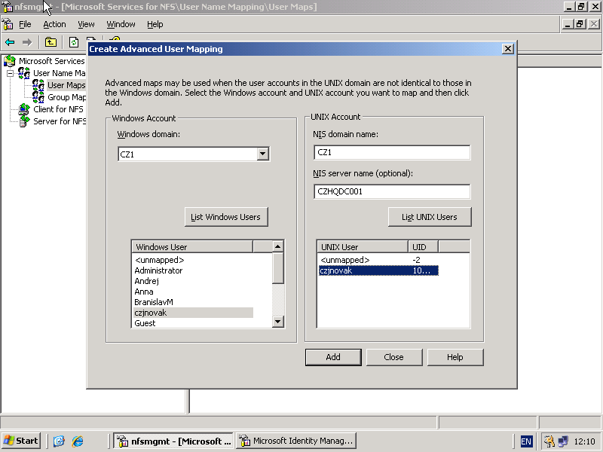
Task: Select Client for NFS in the tree
Action: [x=58, y=109]
